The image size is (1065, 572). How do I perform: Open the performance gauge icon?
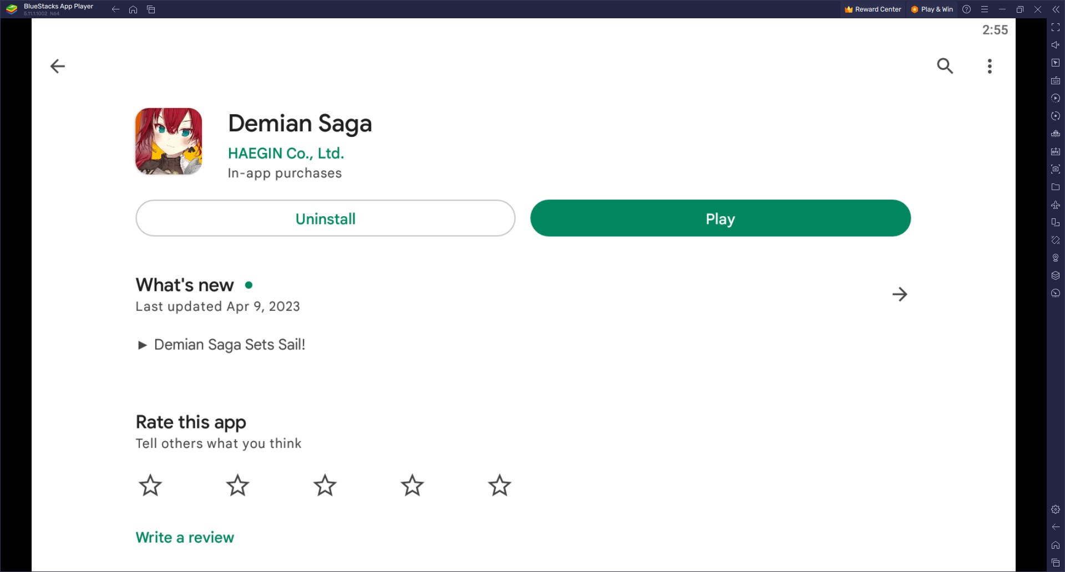click(x=1056, y=293)
